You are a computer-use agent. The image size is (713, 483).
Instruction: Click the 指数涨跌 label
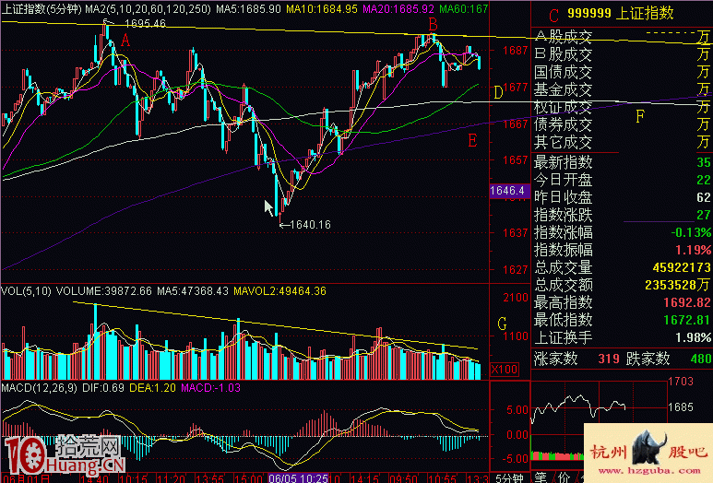coord(563,215)
